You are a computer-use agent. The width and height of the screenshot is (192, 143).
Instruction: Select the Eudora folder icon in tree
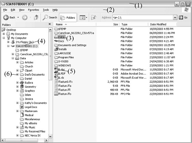point(22,83)
